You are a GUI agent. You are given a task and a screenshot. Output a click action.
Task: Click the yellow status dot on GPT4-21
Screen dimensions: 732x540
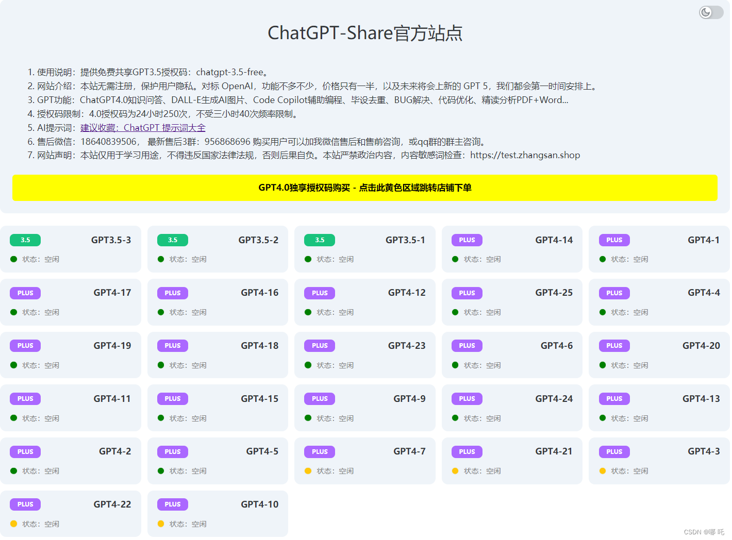[455, 471]
